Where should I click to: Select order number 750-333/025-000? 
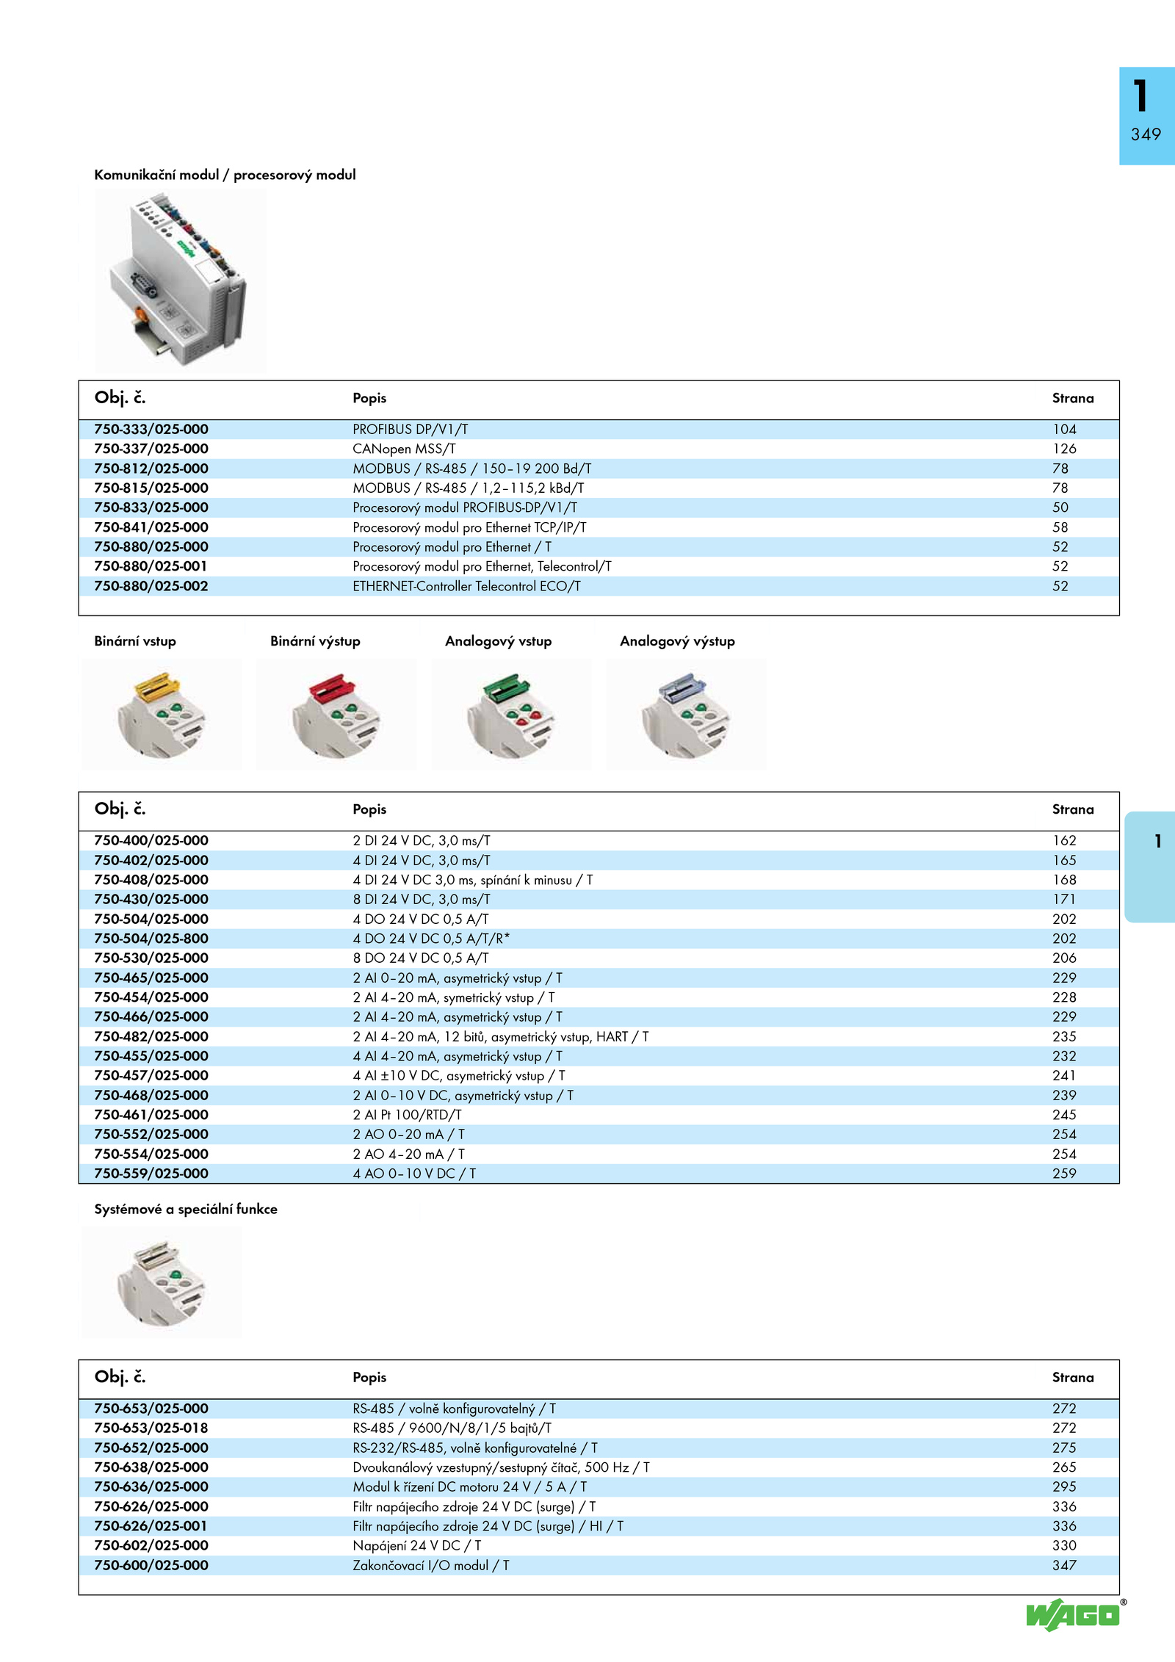tap(151, 429)
